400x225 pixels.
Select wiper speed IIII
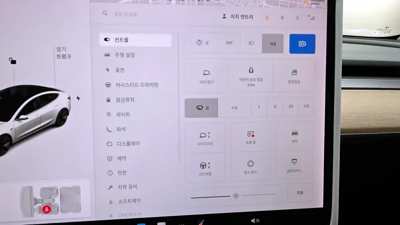click(306, 106)
